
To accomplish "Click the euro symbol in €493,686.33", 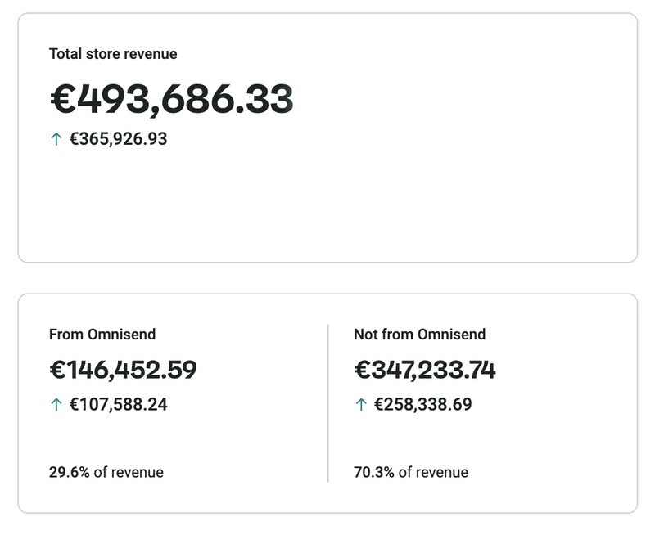I will (62, 100).
